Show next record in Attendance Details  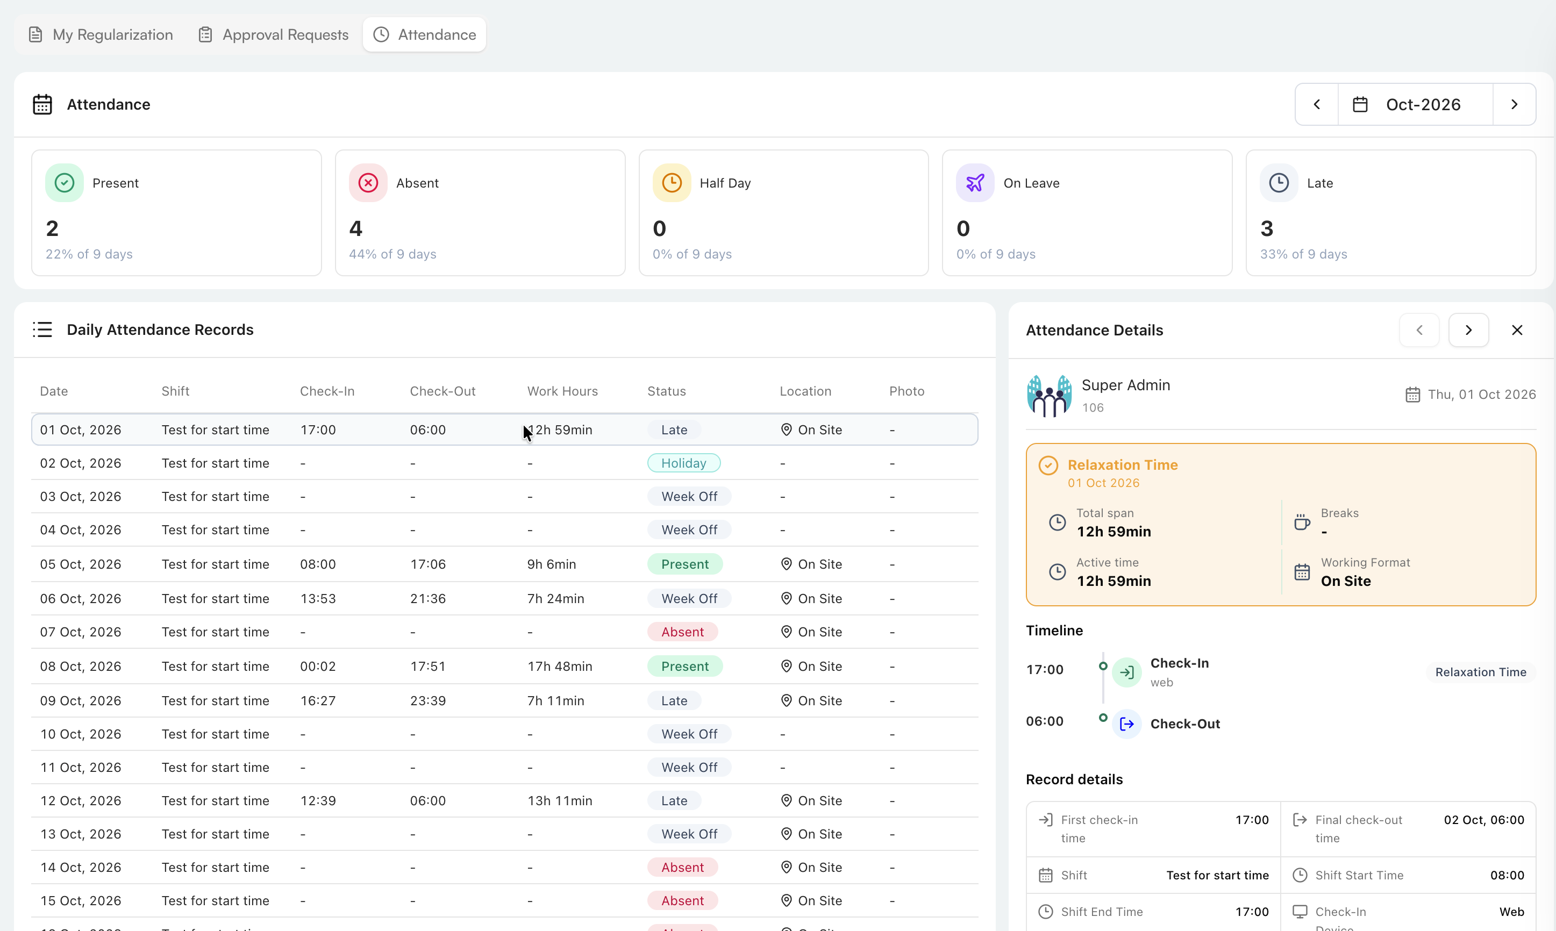point(1468,330)
